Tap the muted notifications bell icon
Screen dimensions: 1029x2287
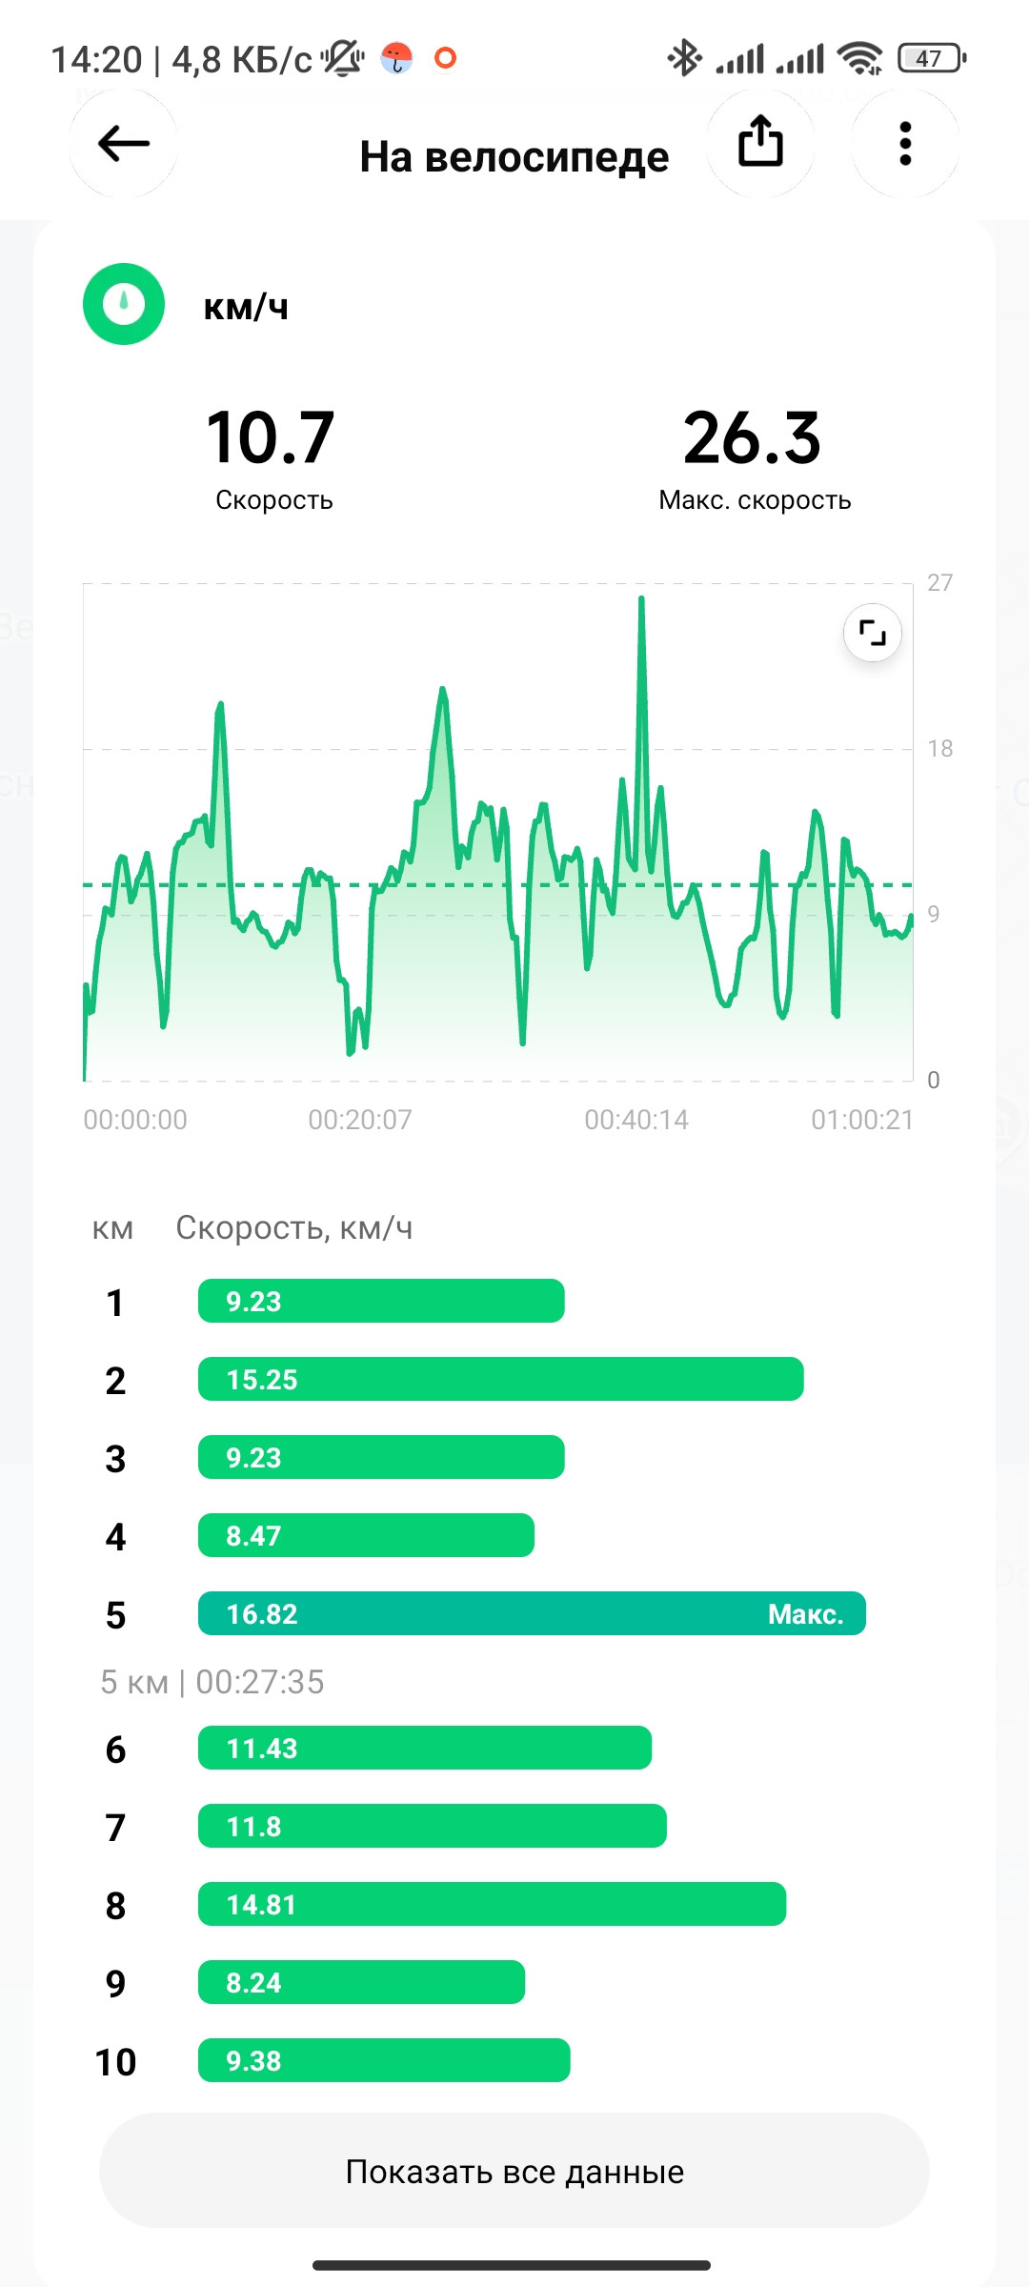342,58
